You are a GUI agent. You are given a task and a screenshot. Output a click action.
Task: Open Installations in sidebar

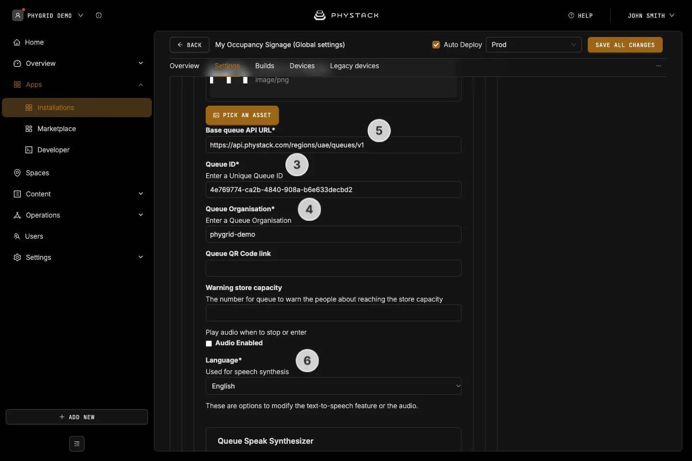pos(77,108)
